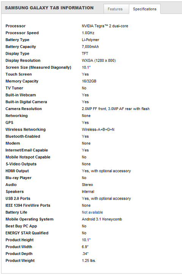
Task: Click the Built-in Digital Camera label
Action: [26, 102]
